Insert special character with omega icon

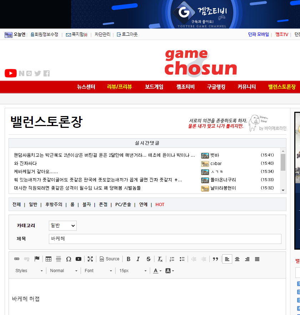point(68,259)
